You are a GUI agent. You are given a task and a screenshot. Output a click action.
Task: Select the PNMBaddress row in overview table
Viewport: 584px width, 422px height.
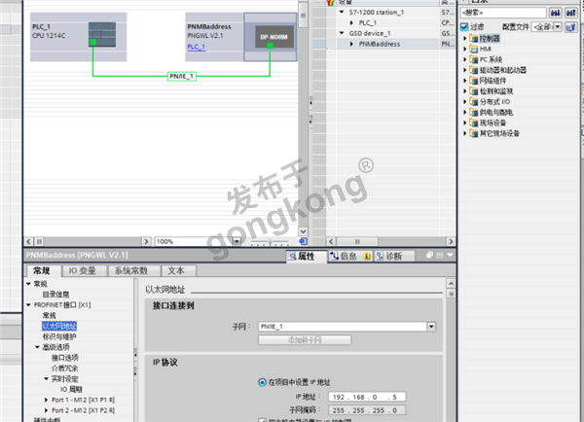pos(384,44)
